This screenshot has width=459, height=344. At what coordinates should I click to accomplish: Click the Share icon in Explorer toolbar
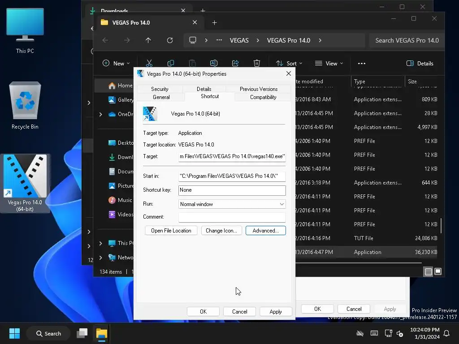pyautogui.click(x=235, y=63)
